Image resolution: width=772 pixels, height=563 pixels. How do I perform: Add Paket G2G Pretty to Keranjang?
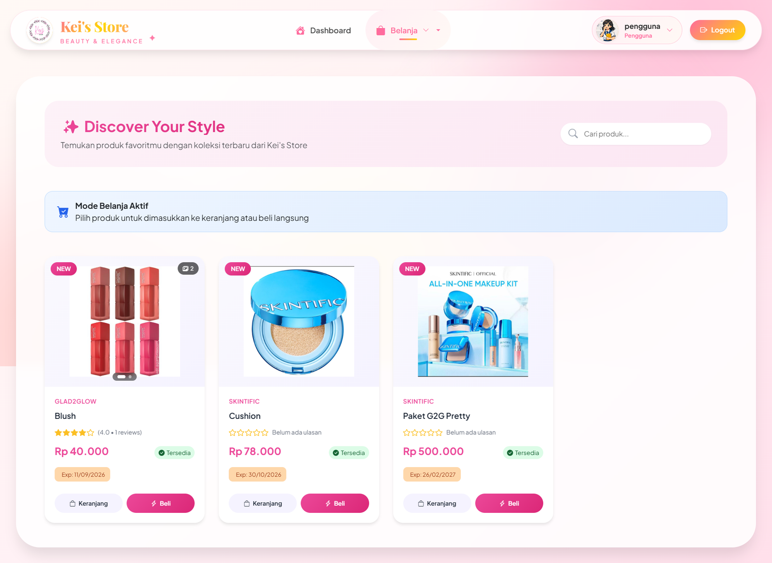(x=437, y=503)
